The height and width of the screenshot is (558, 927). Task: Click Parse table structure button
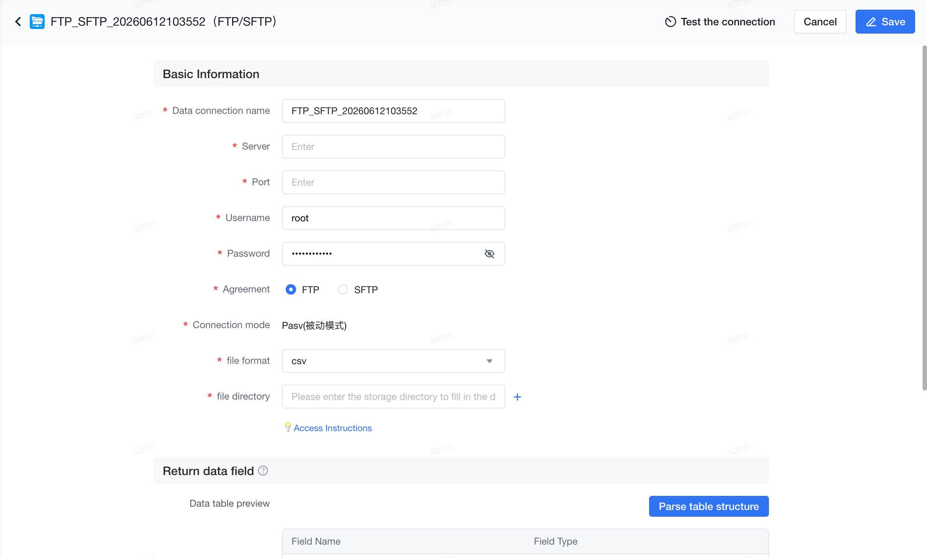pos(709,507)
